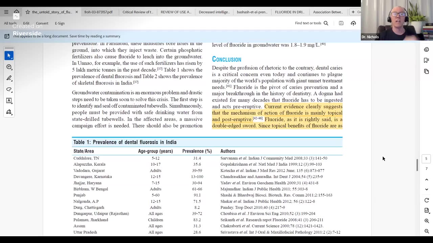Click the current page number 5 box
The image size is (433, 243).
[426, 159]
